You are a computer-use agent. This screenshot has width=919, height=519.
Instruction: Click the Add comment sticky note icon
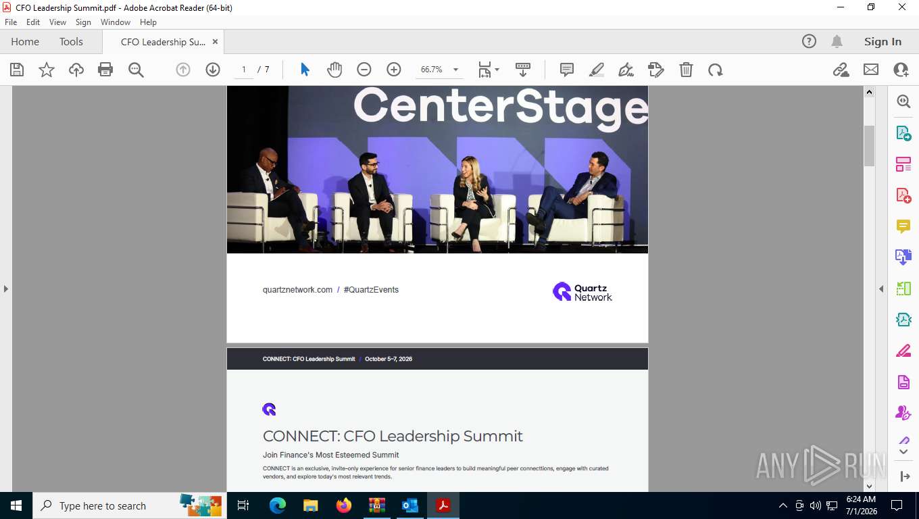pos(567,70)
